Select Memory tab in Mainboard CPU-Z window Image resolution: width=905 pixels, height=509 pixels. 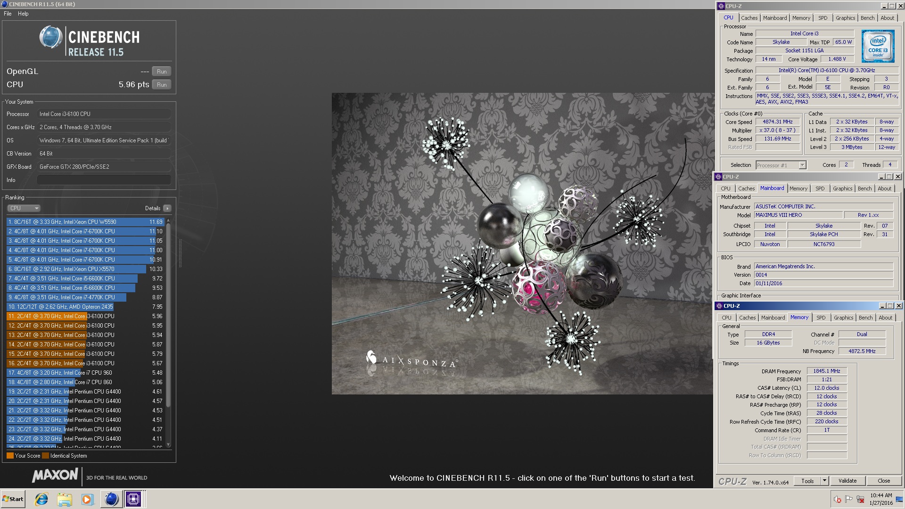[798, 189]
